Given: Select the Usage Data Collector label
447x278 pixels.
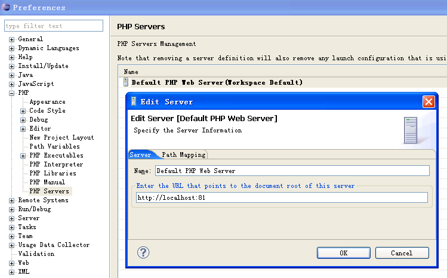Looking at the screenshot, I should click(54, 245).
